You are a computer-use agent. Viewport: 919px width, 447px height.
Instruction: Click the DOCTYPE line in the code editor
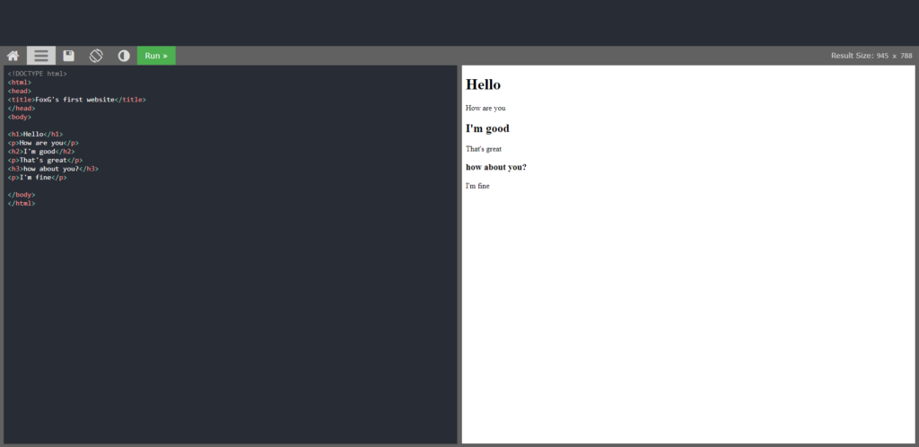tap(37, 74)
